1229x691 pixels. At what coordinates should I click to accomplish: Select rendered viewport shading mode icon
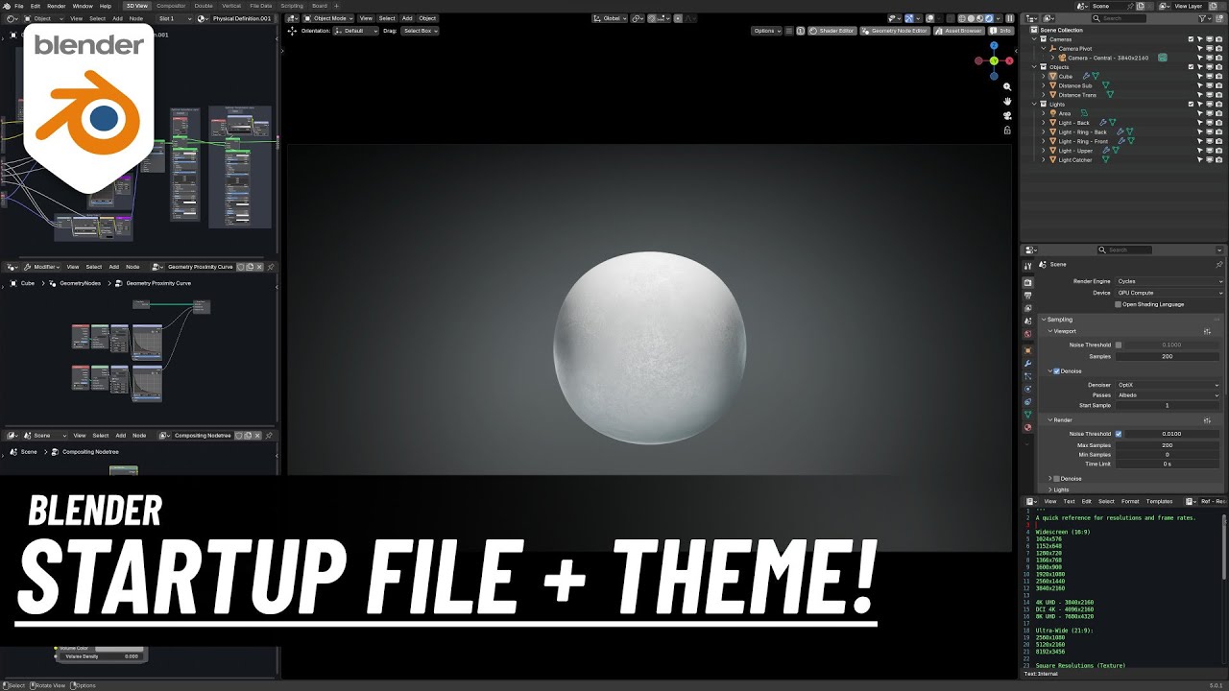tap(989, 18)
